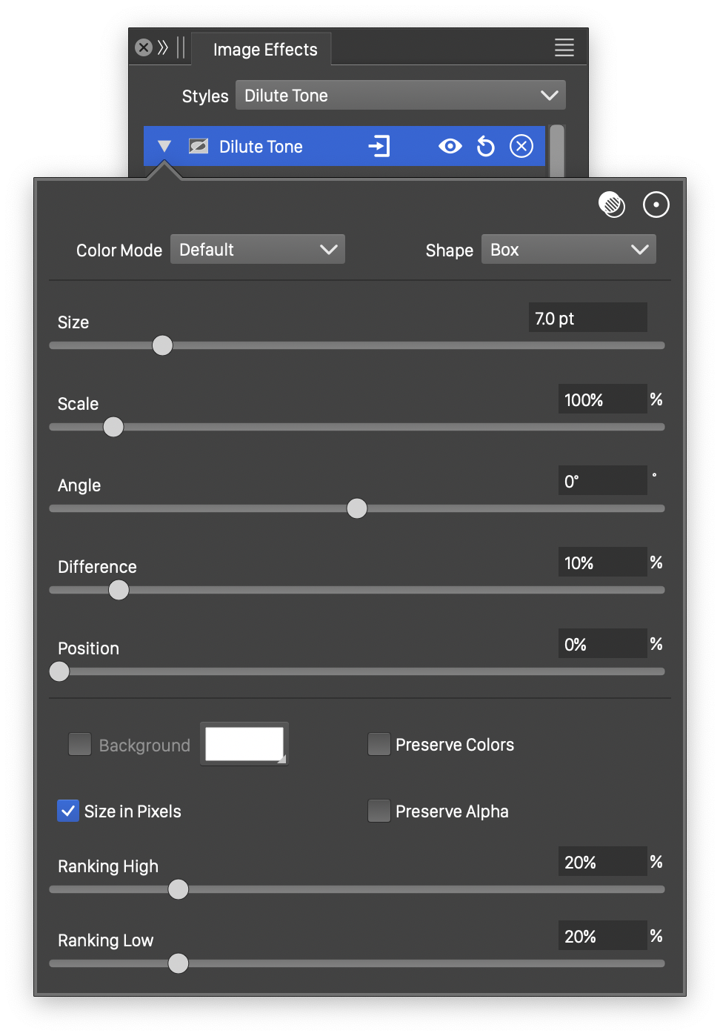Collapse the Dilute Tone disclosure triangle

[x=164, y=146]
